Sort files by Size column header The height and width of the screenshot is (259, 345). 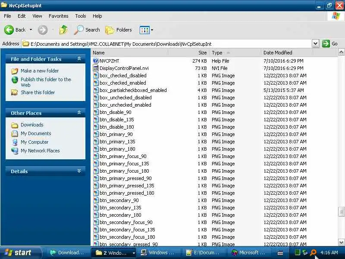[189, 53]
